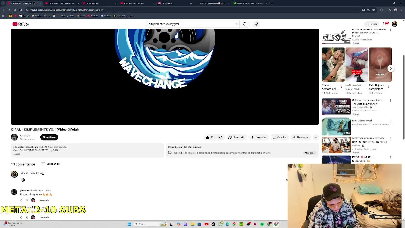Open the Mix: Música vocal thumbnail
Viewport: 405px width, 228px height.
(x=336, y=127)
